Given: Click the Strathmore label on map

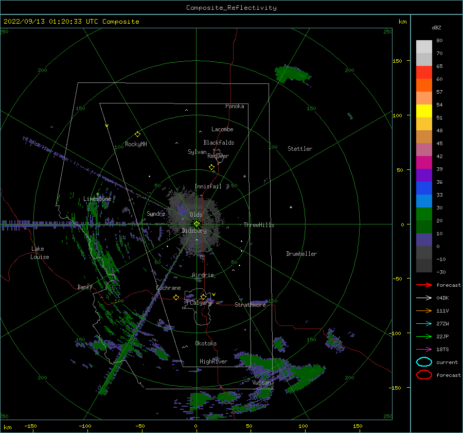Looking at the screenshot, I should pyautogui.click(x=250, y=305).
